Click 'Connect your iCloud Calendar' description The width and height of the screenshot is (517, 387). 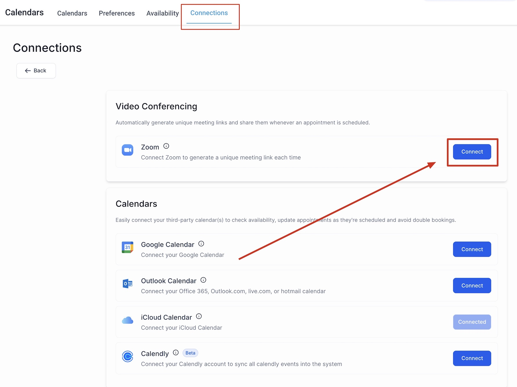(x=181, y=328)
